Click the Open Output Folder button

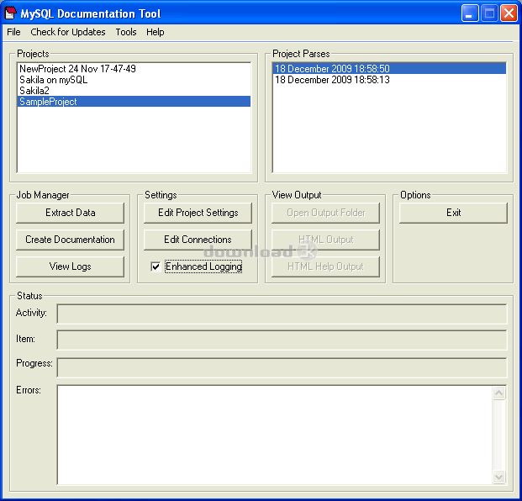[325, 213]
